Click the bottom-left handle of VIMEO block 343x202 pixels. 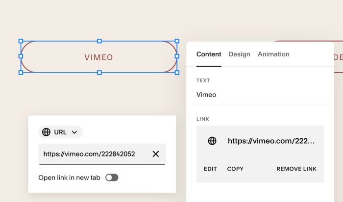(x=21, y=73)
